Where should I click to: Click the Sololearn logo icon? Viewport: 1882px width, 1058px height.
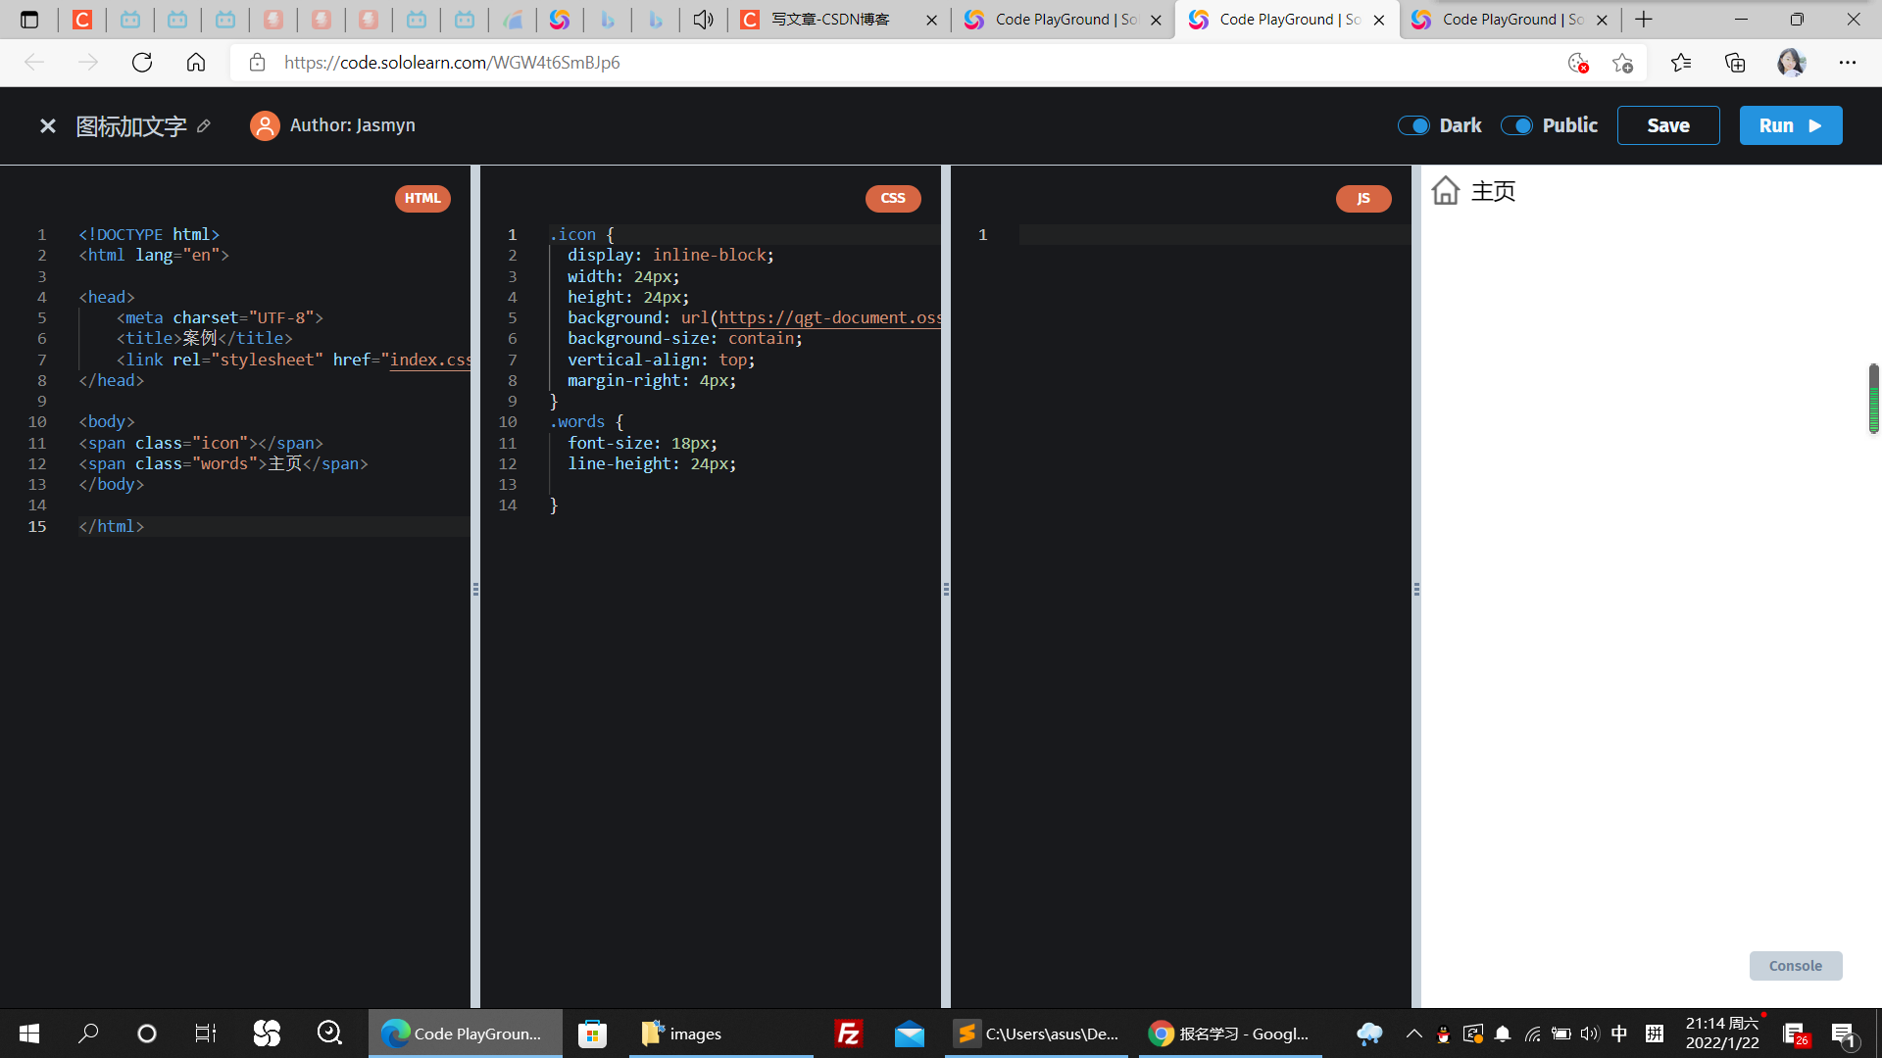click(x=560, y=20)
